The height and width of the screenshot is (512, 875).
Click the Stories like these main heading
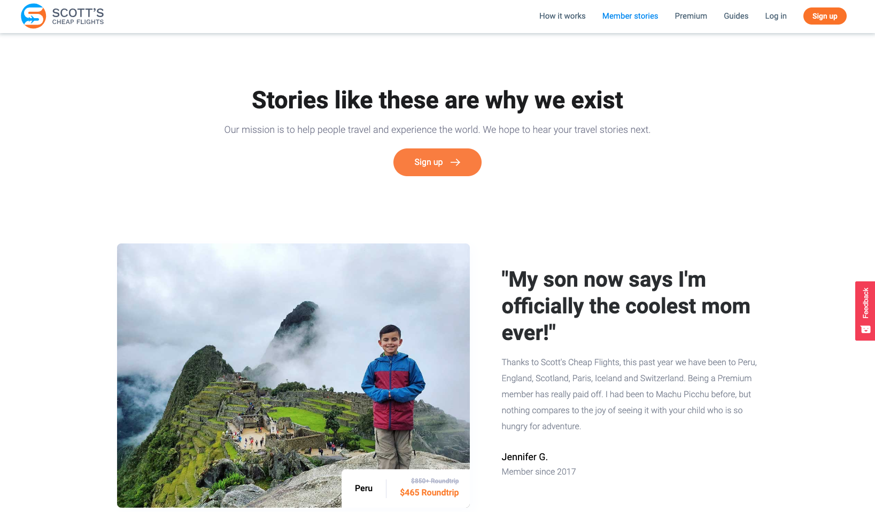437,100
